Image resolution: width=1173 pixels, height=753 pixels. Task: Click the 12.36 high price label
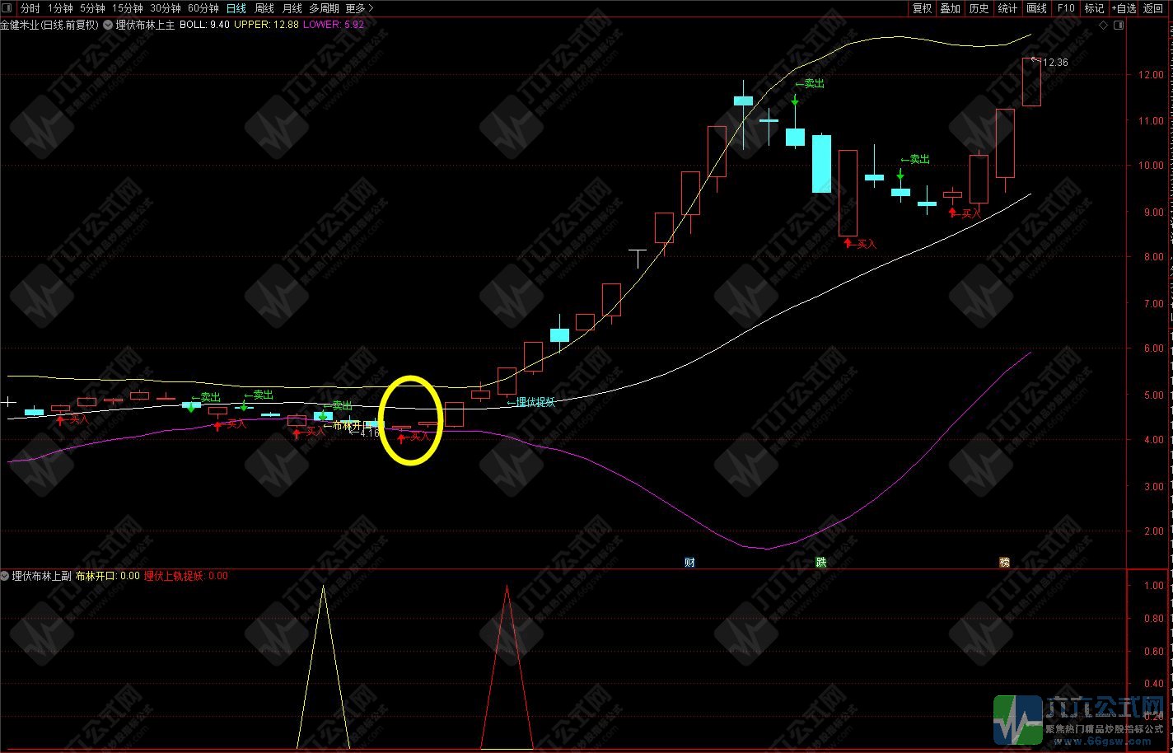(1054, 63)
